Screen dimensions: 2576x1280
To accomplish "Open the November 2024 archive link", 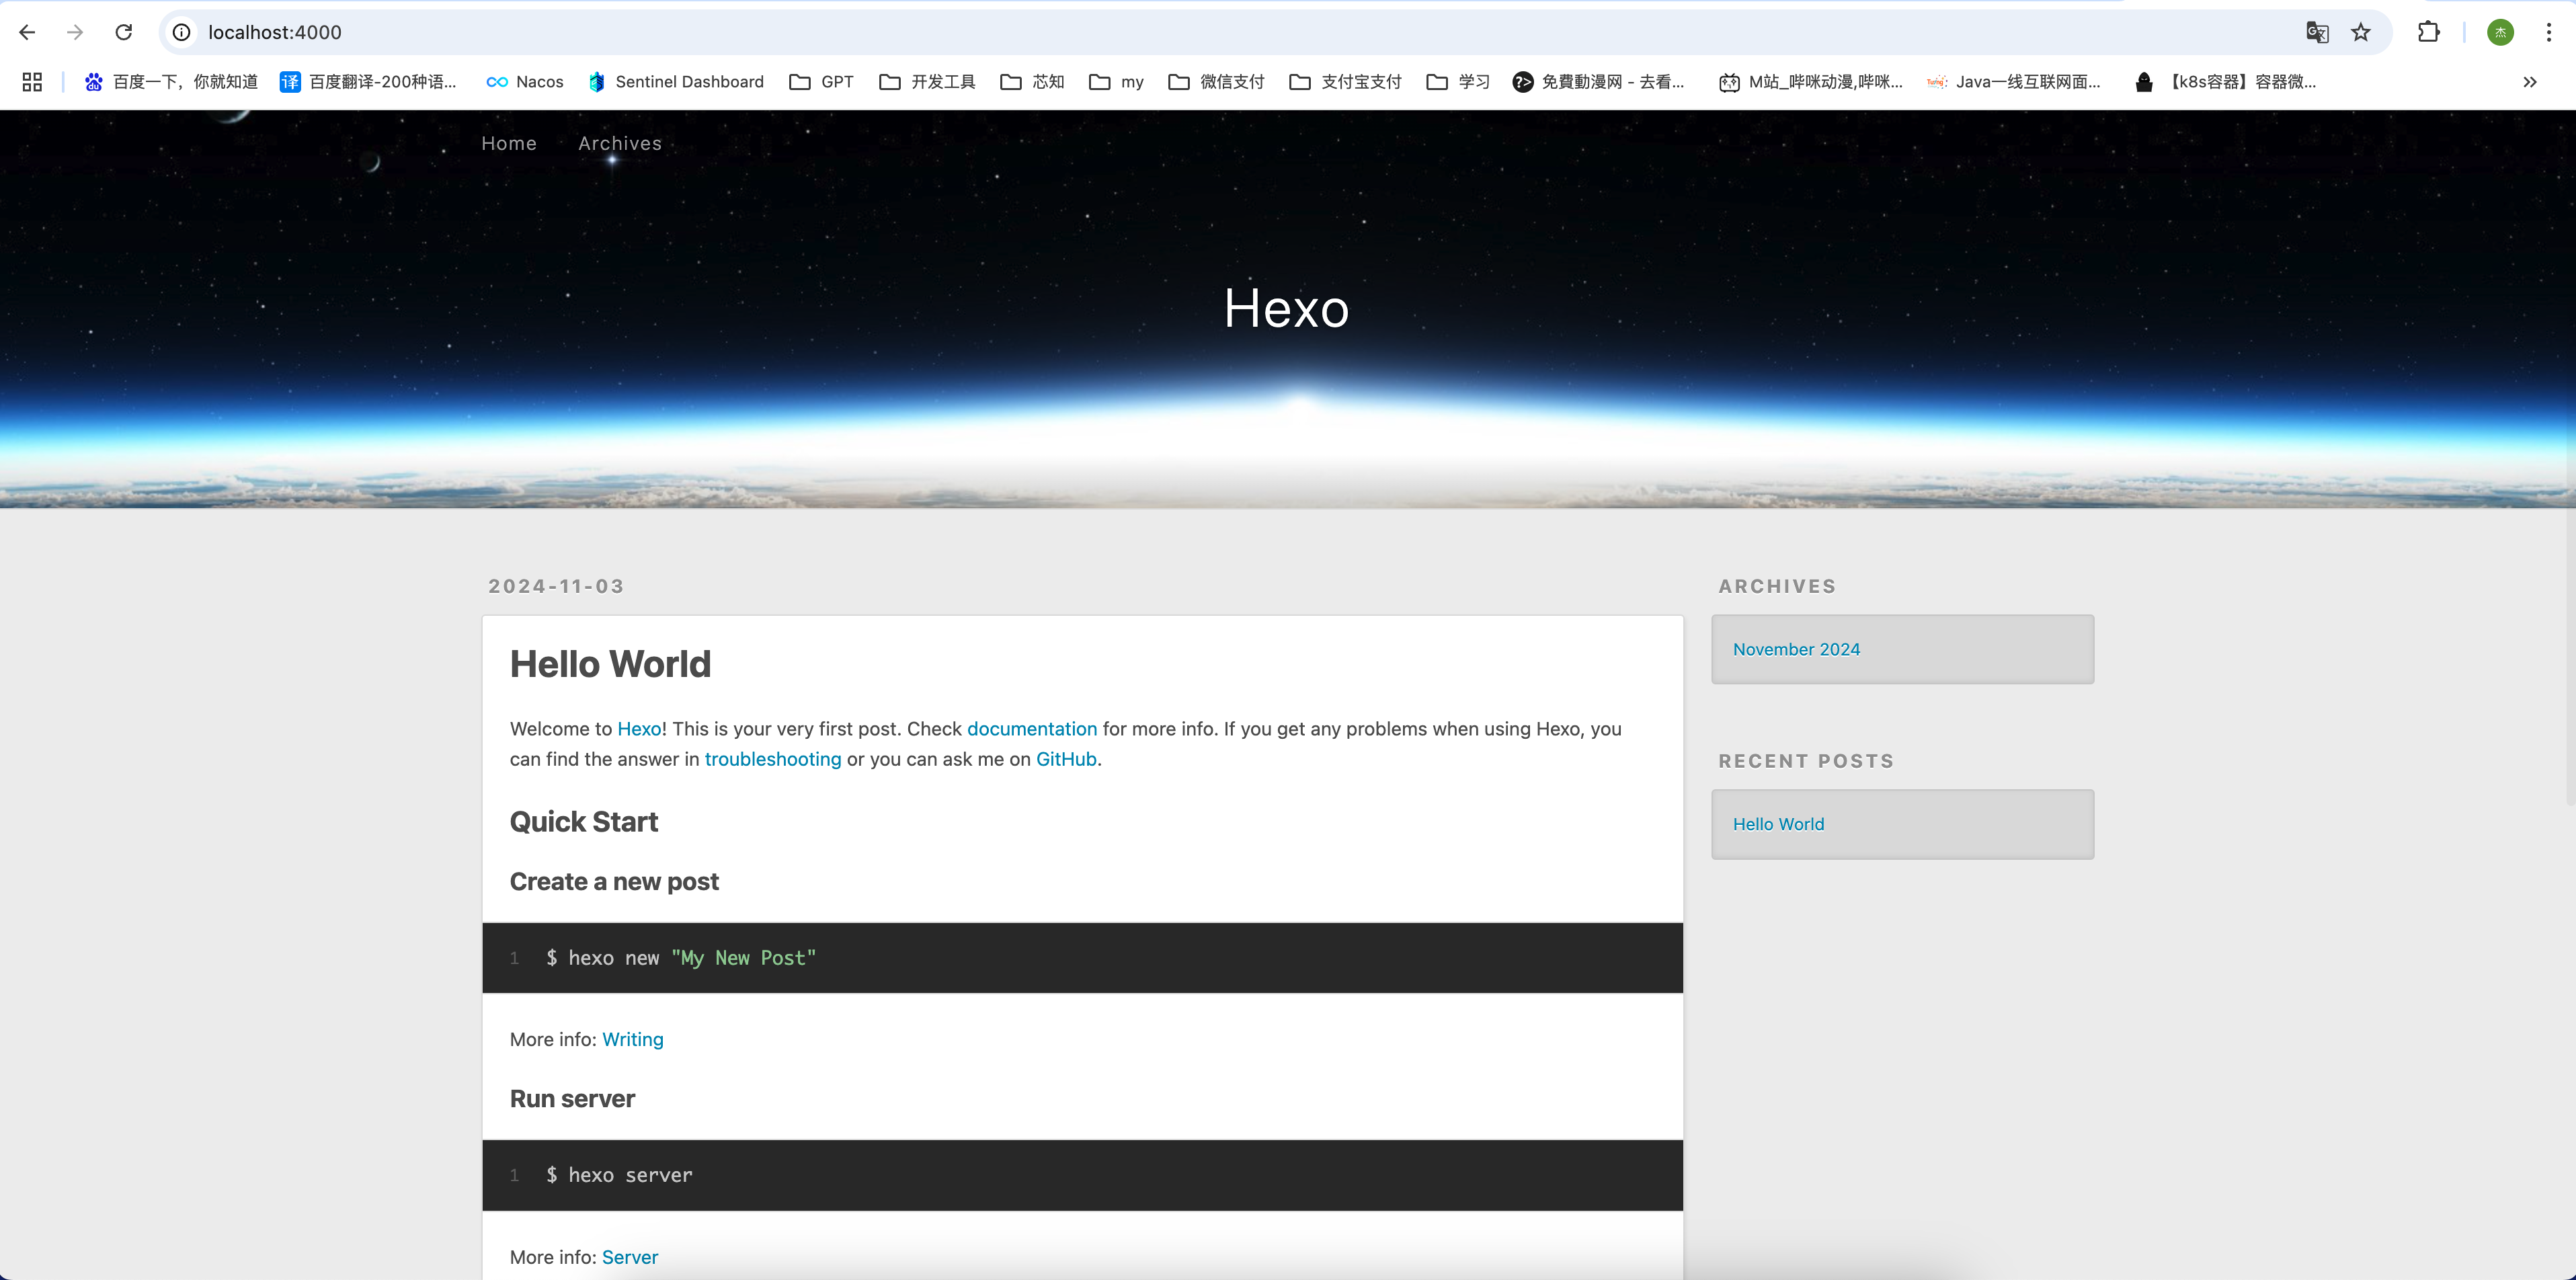I will (1796, 649).
